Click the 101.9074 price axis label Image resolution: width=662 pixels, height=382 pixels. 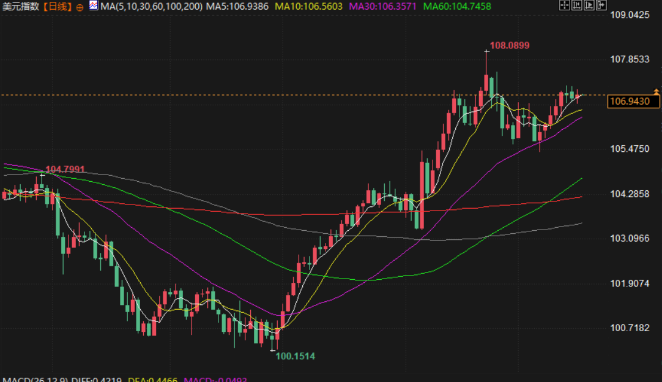pyautogui.click(x=630, y=283)
